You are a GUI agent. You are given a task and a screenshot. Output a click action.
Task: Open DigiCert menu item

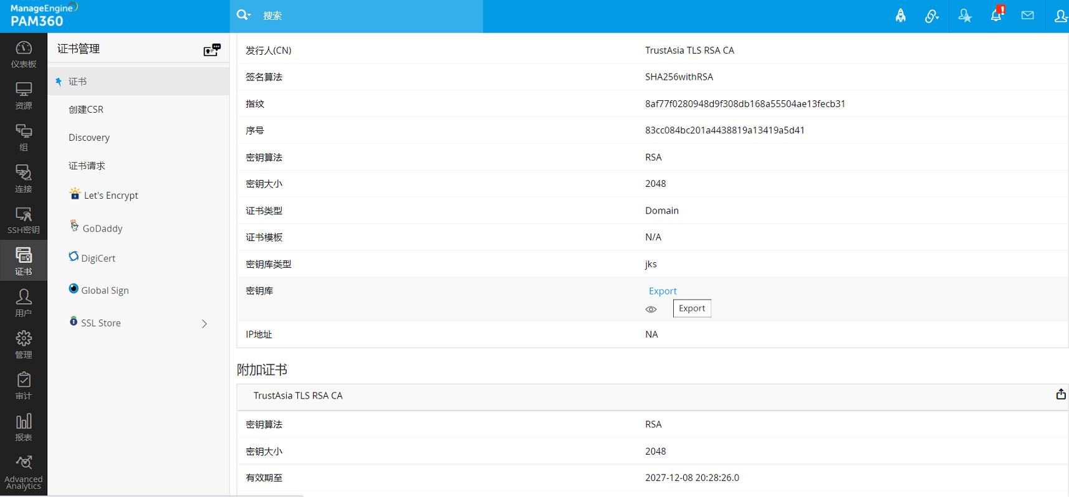[x=92, y=258]
